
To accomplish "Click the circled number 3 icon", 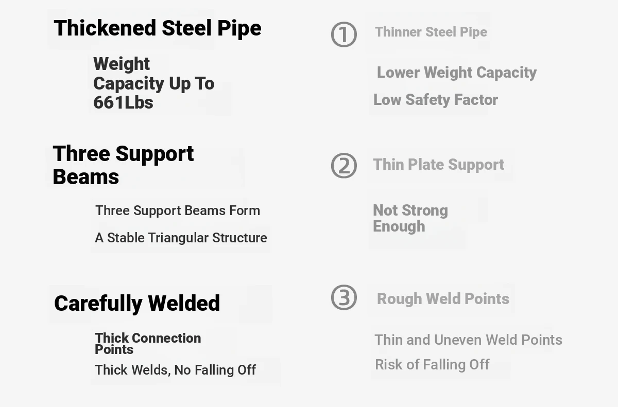I will [x=344, y=297].
